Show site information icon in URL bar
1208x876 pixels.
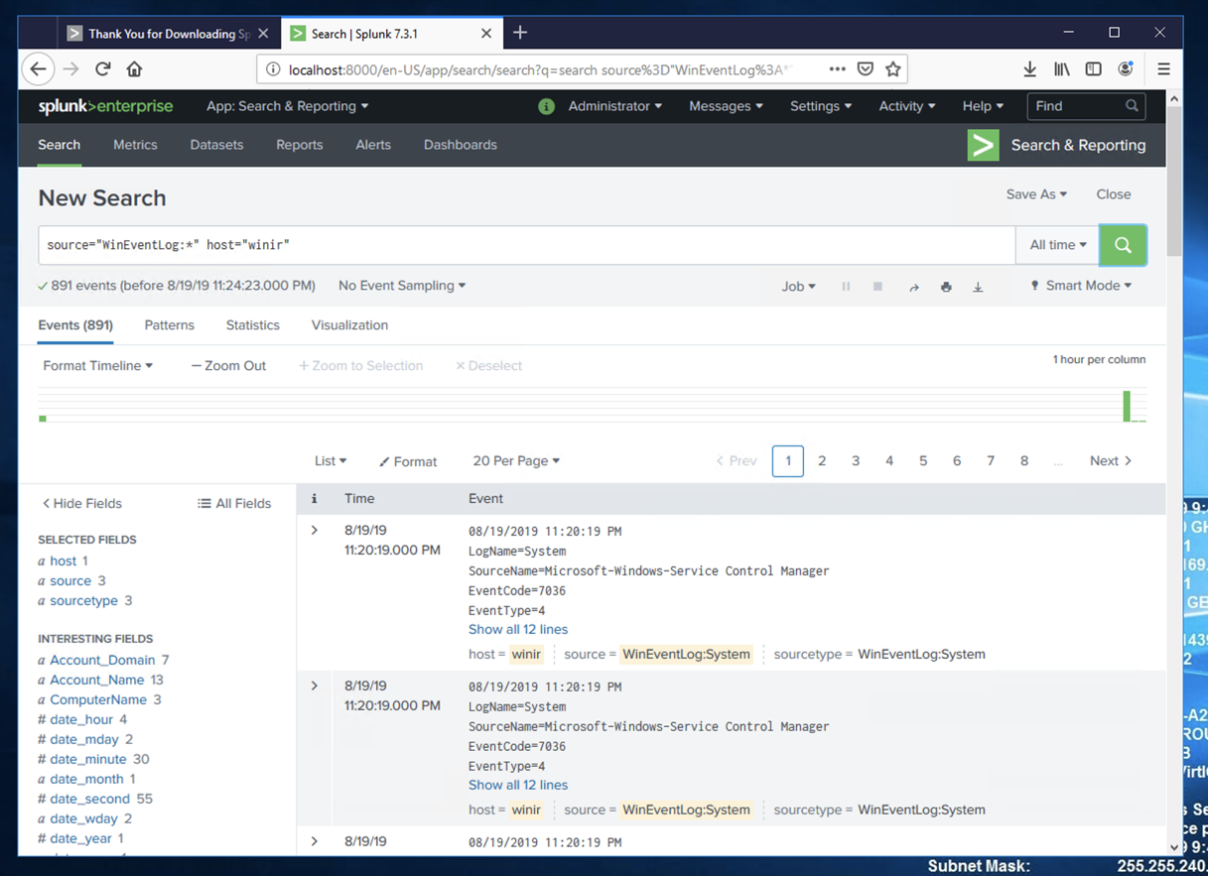[273, 69]
